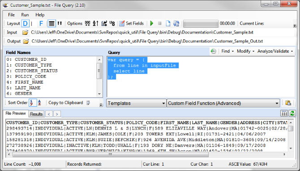Click the Copy to Clipboard icon
This screenshot has height=171, width=300.
[x=88, y=103]
